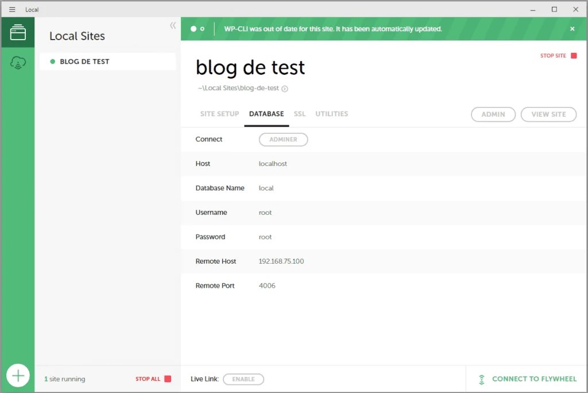Image resolution: width=588 pixels, height=393 pixels.
Task: Select BLOG DE TEST in sites list
Action: tap(84, 61)
